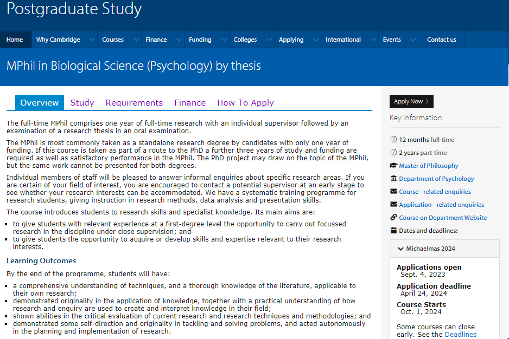509x339 pixels.
Task: Go to Home in the navigation bar
Action: [15, 40]
